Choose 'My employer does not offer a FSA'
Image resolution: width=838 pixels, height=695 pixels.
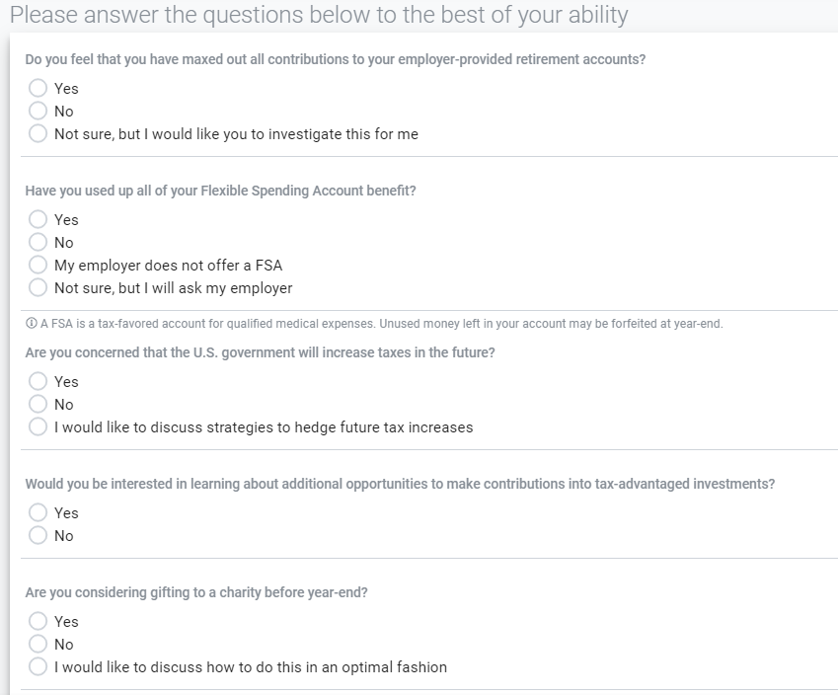coord(38,265)
